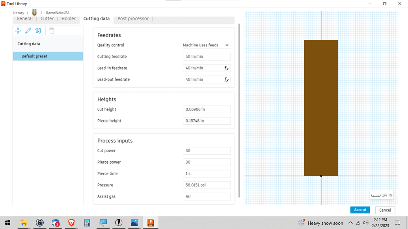Click the RazorWeld45A tool icon in breadcrumb
Screen dimensions: 408x229
34,12
